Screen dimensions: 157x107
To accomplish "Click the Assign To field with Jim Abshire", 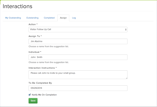I will pyautogui.click(x=78, y=41).
